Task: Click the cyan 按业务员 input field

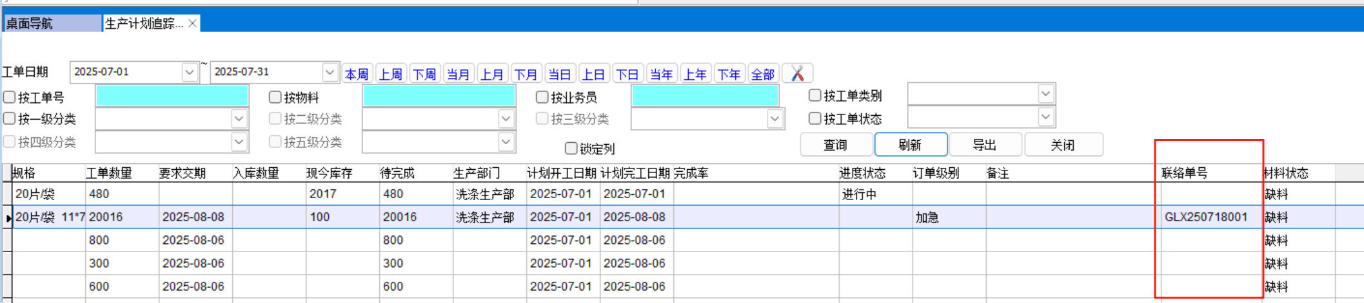Action: pos(705,96)
